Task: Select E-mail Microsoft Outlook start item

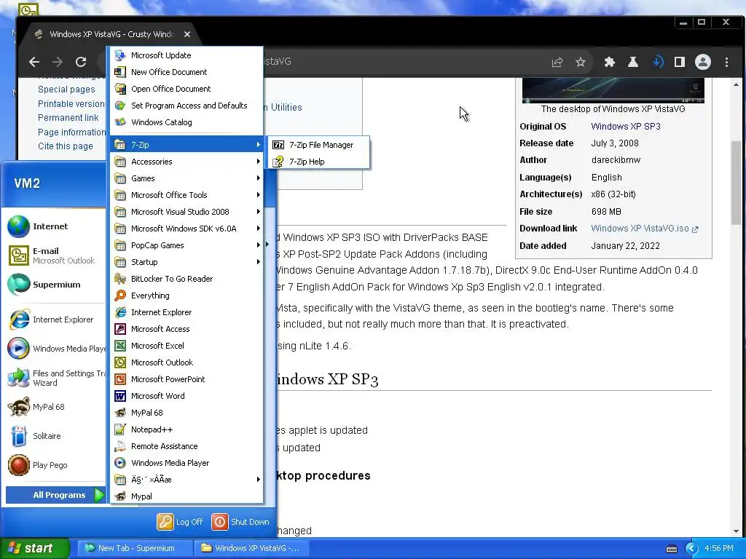Action: pyautogui.click(x=55, y=255)
